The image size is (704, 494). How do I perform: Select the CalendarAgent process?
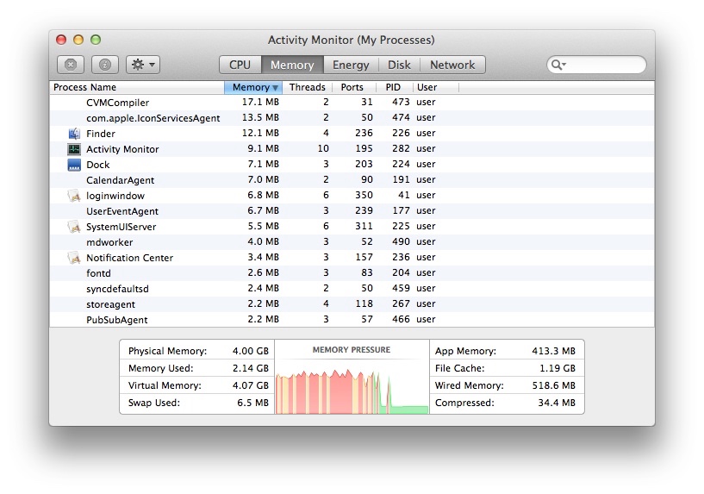pos(120,180)
